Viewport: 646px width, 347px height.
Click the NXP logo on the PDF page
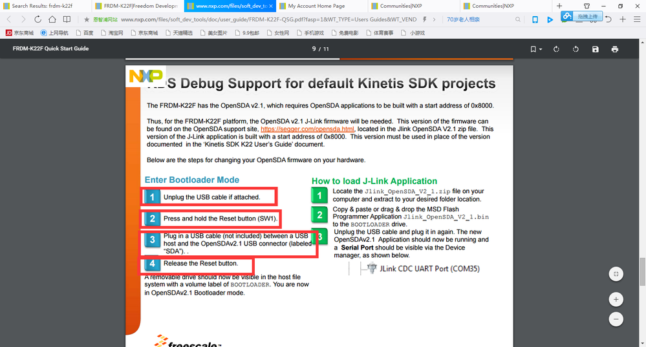coord(145,76)
